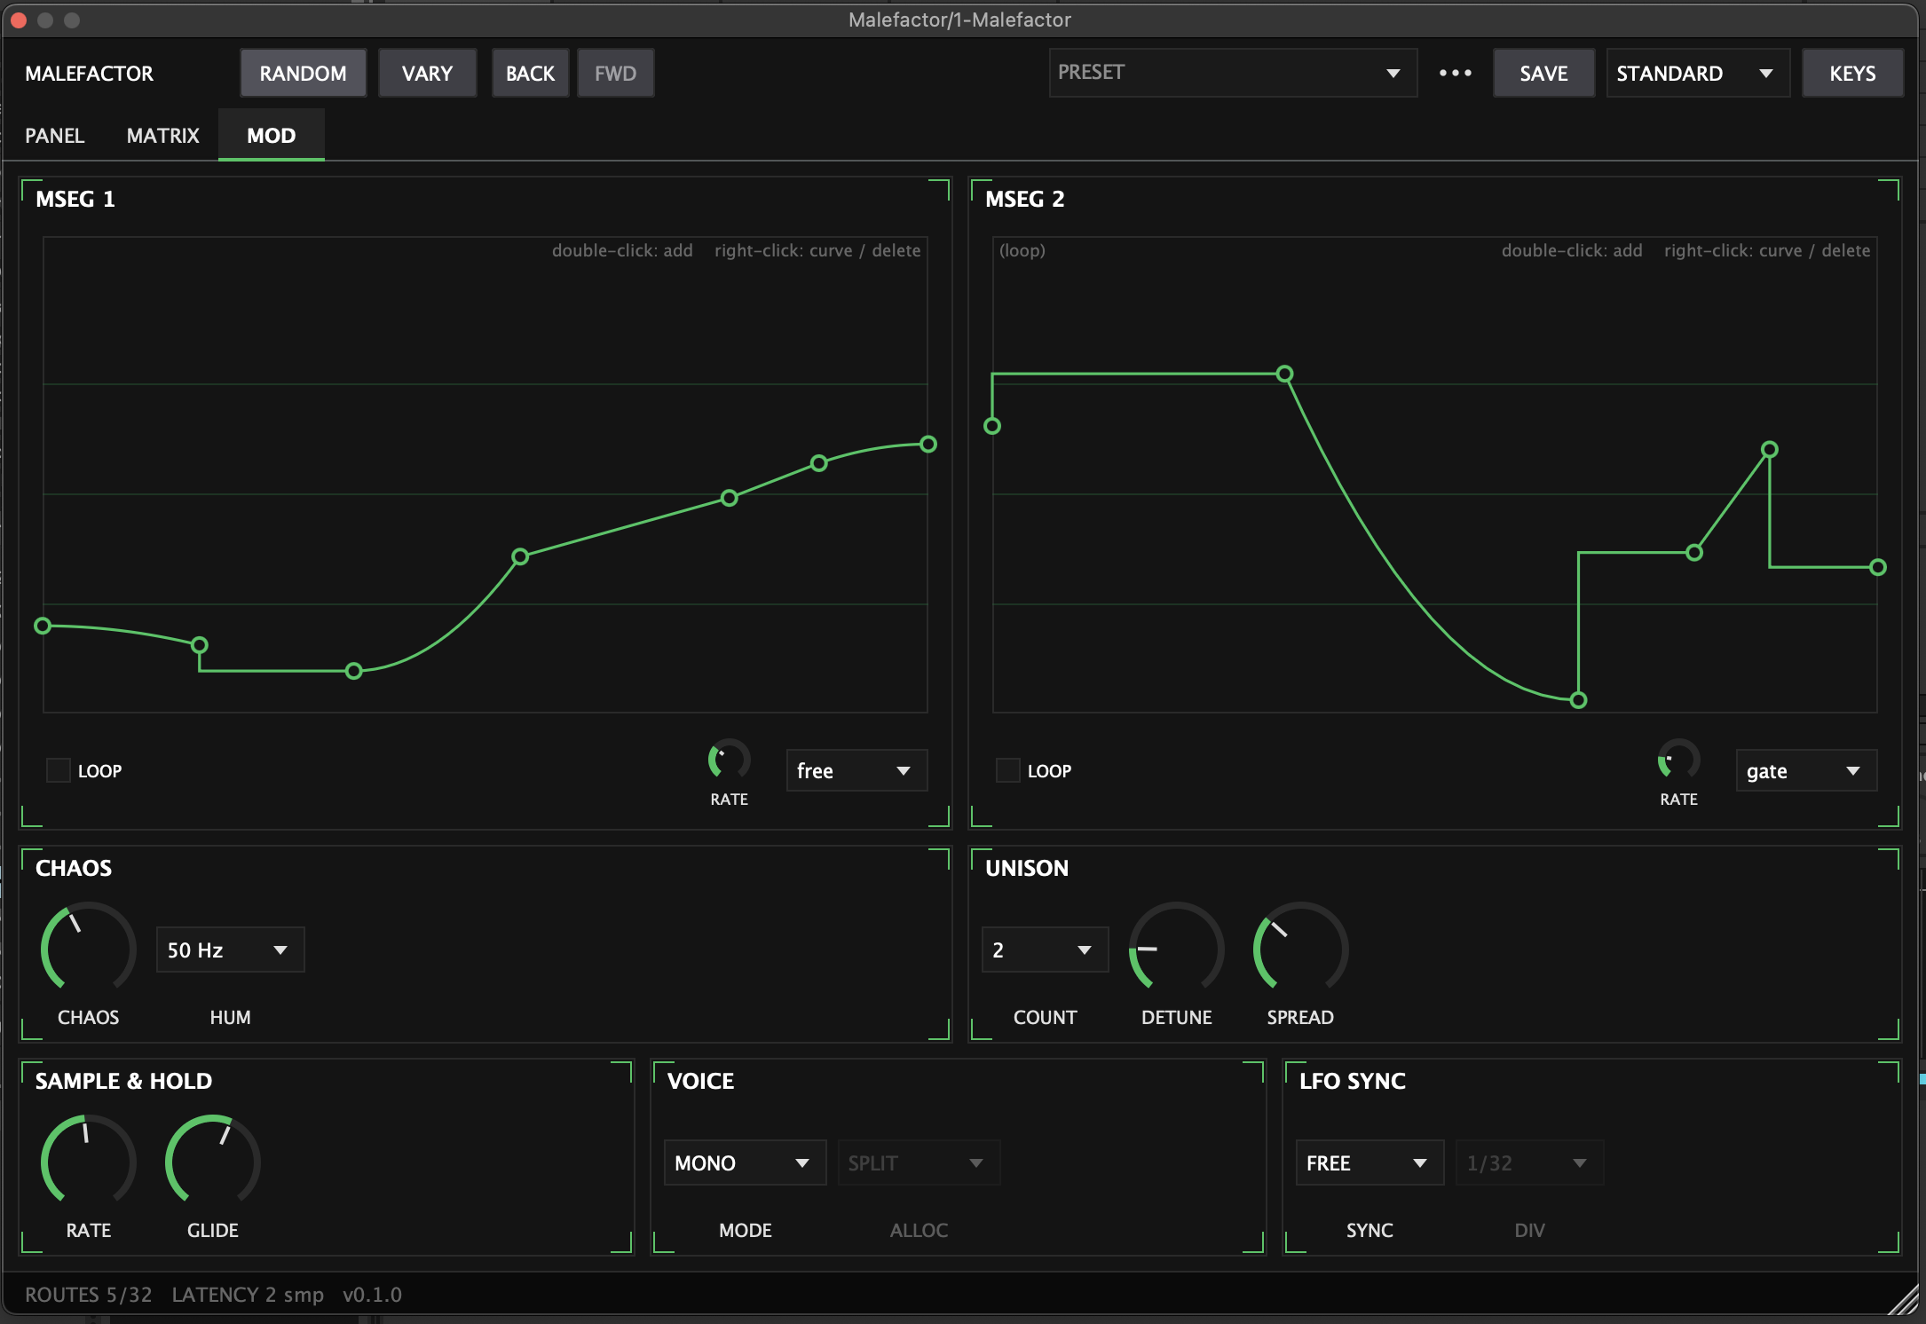Image resolution: width=1926 pixels, height=1324 pixels.
Task: Open the KEYS panel
Action: [x=1852, y=73]
